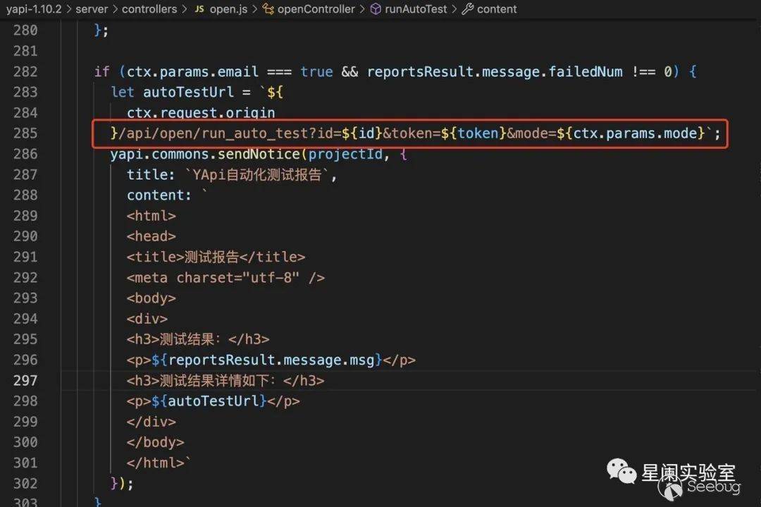Click the 'title:' property on line 287
Image resolution: width=761 pixels, height=507 pixels.
coord(151,175)
